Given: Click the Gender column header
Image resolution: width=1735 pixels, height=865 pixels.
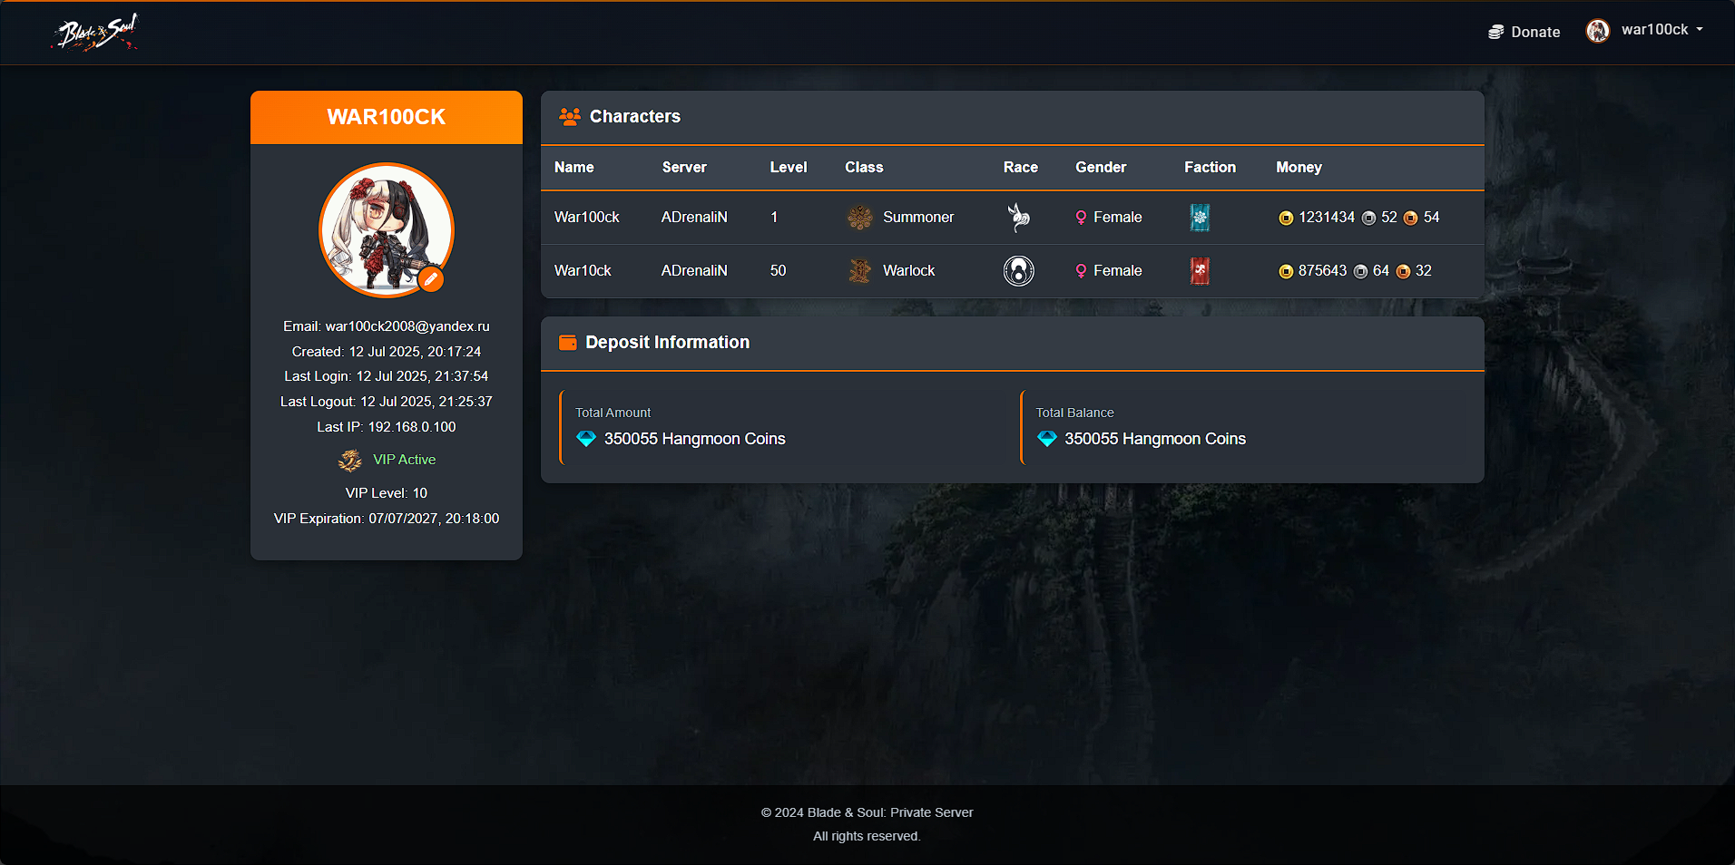Looking at the screenshot, I should tap(1101, 168).
